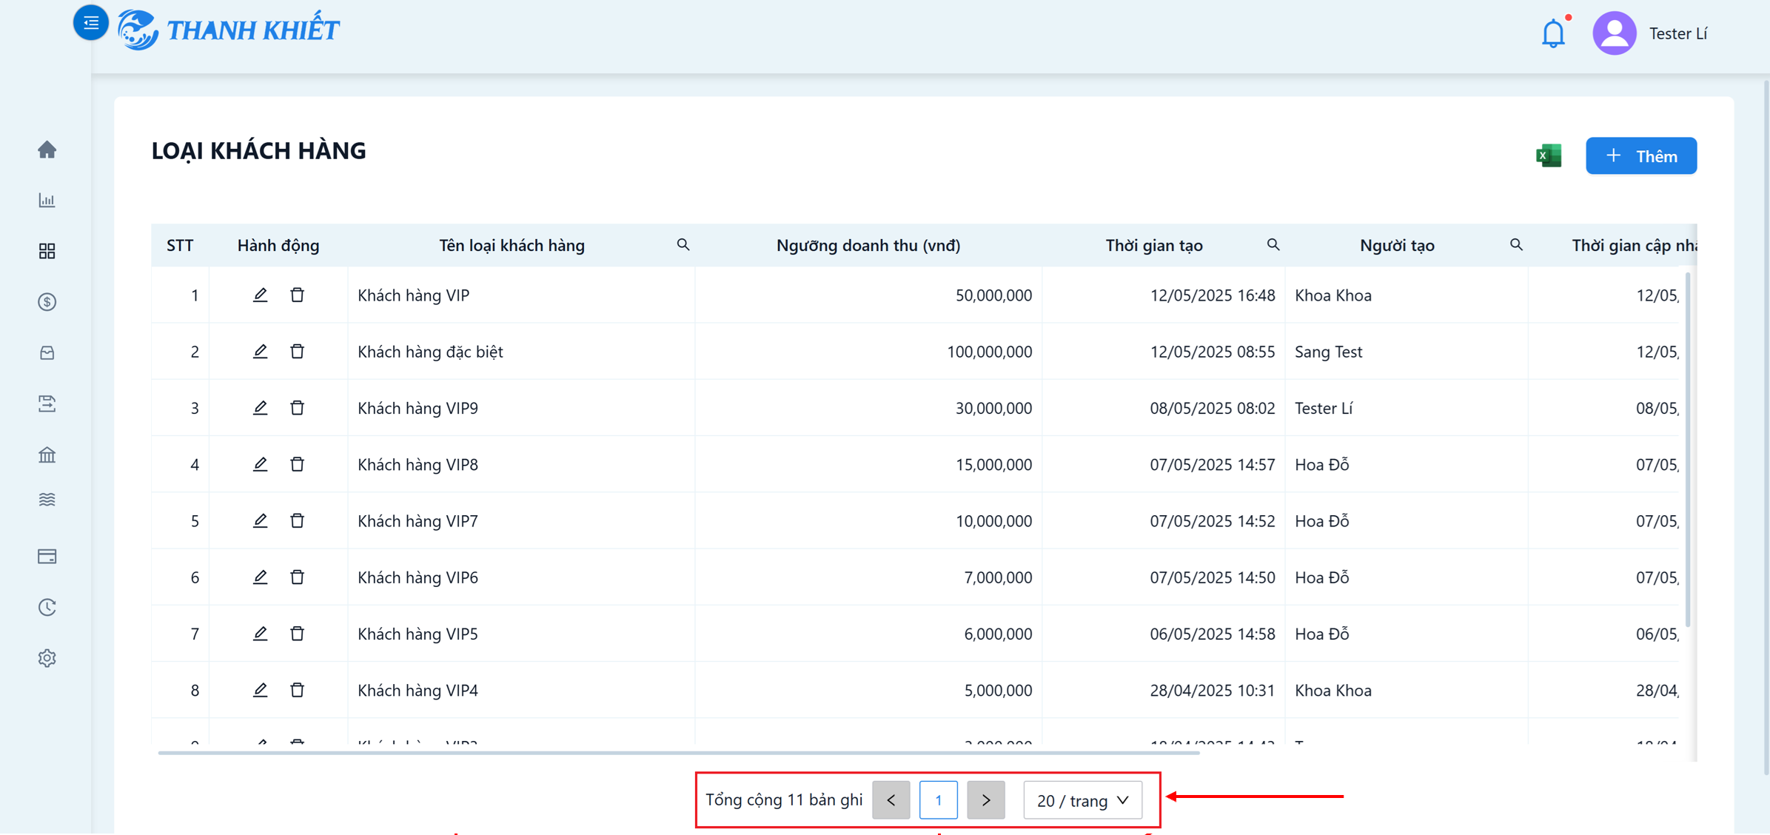Open the 20 / trang page size dropdown
Screen dimensions: 1770x835
(x=1082, y=799)
